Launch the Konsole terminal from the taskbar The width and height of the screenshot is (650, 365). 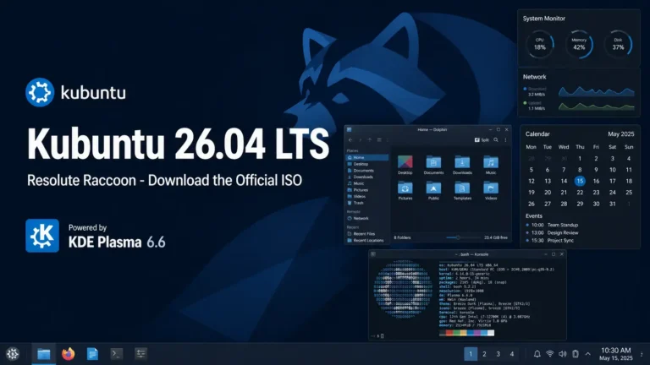(x=117, y=354)
